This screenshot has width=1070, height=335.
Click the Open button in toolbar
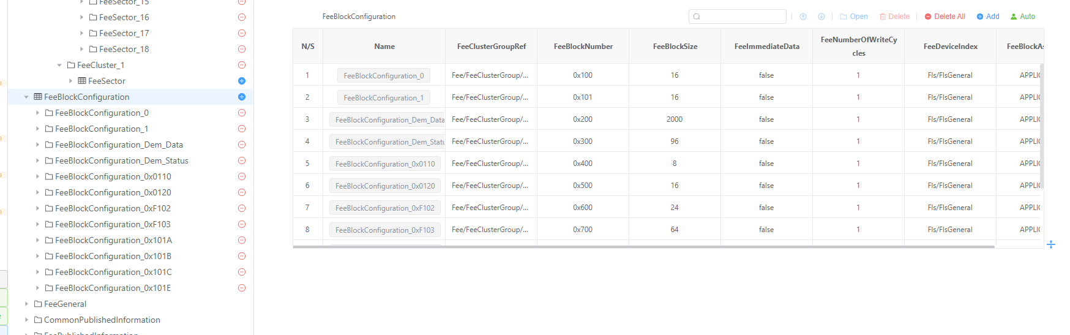click(x=854, y=17)
